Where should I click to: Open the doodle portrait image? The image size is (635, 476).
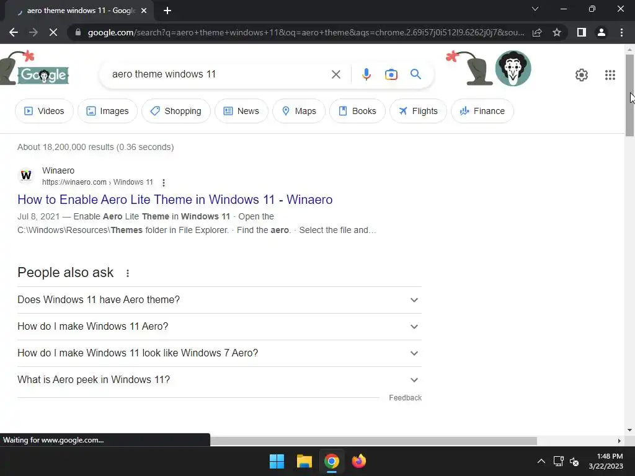[x=513, y=68]
